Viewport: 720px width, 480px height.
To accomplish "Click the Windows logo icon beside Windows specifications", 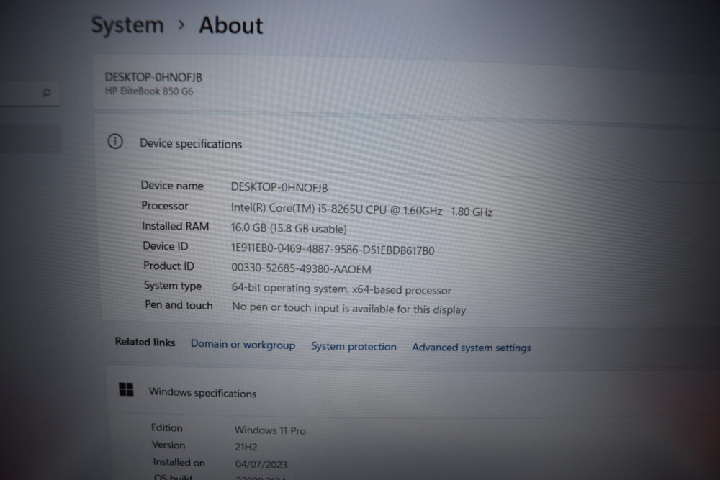I will pos(126,389).
